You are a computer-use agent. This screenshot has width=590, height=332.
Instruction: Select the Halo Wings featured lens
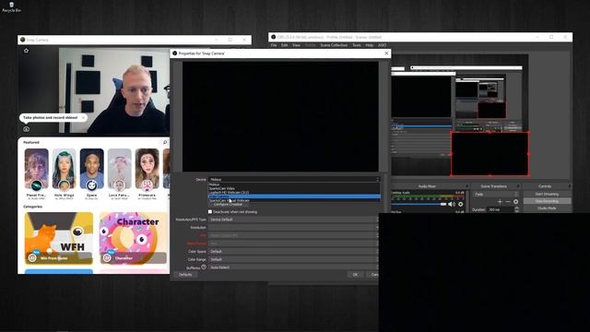(64, 174)
